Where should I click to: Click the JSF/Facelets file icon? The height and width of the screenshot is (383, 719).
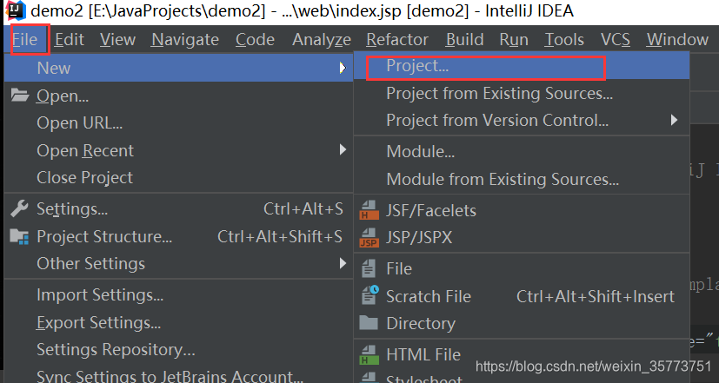(369, 210)
